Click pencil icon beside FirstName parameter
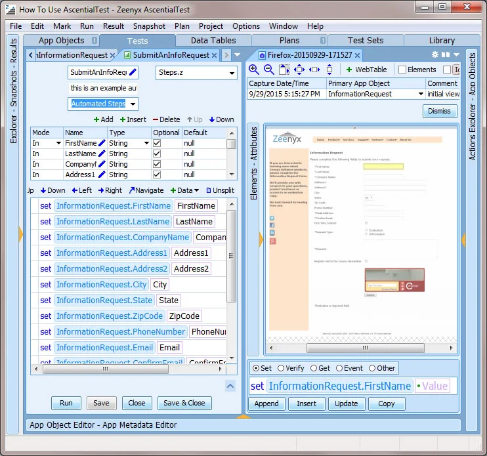The image size is (487, 456). [x=102, y=143]
